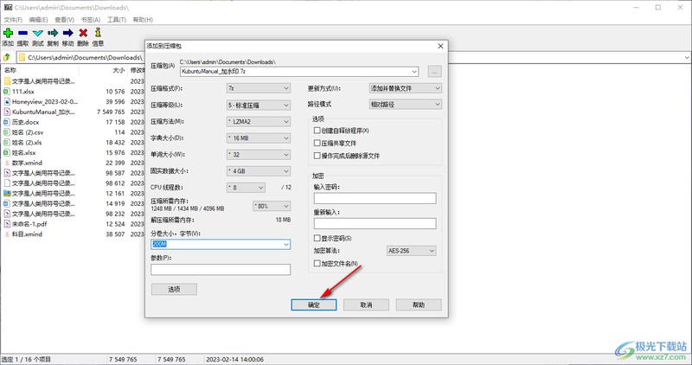Click the 取消 button
Screen dimensions: 692x365
coord(366,305)
